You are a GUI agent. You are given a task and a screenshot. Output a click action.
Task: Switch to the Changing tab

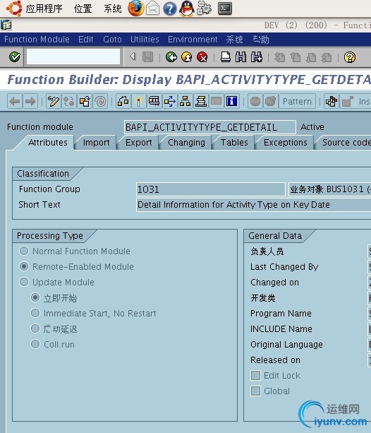[186, 142]
